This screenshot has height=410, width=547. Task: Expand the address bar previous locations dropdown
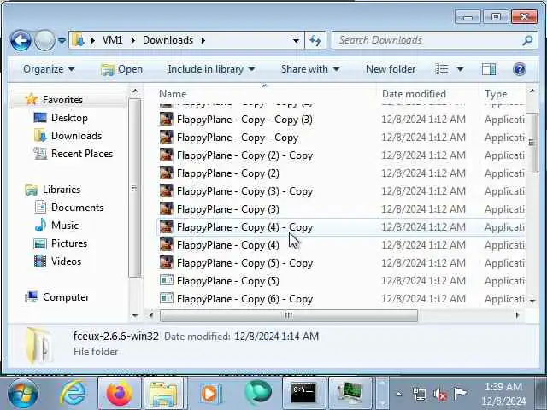click(x=296, y=41)
